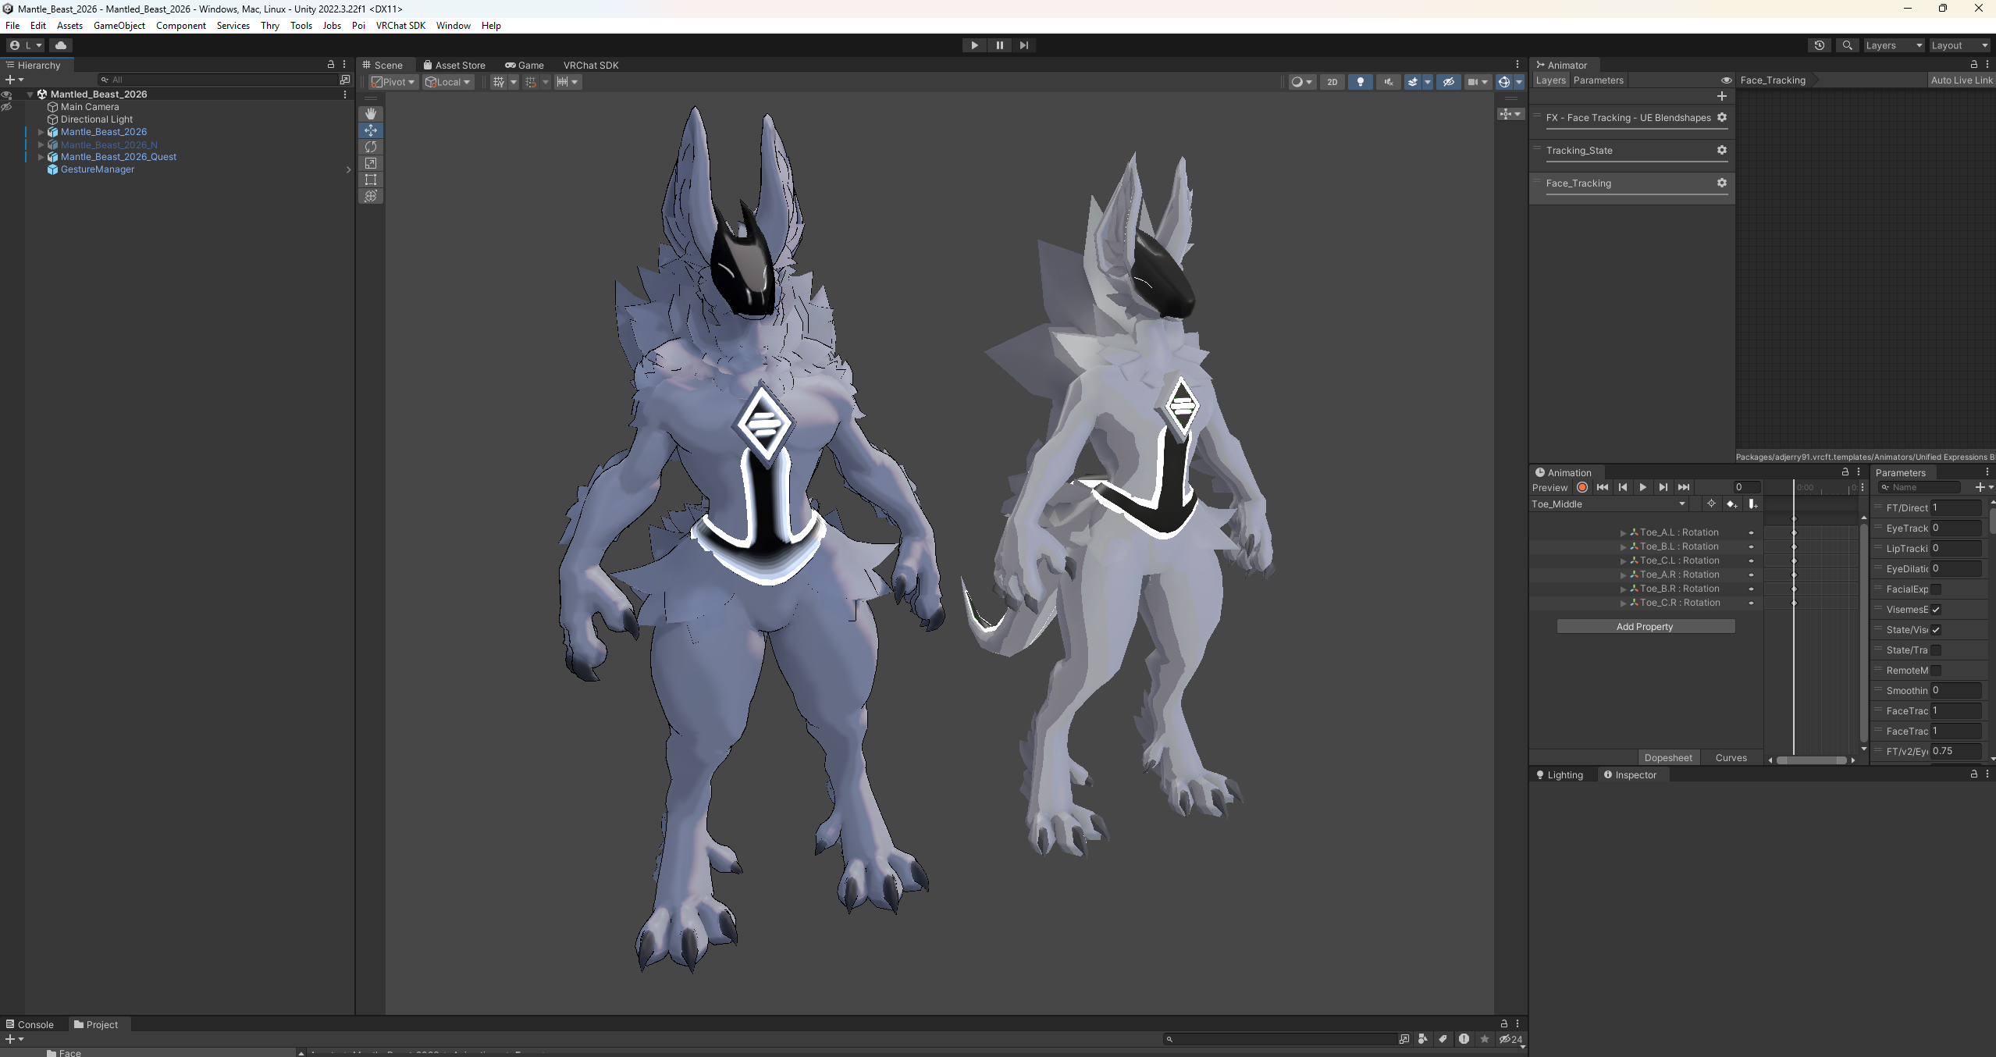
Task: Switch to the Asset Store tab
Action: 454,66
